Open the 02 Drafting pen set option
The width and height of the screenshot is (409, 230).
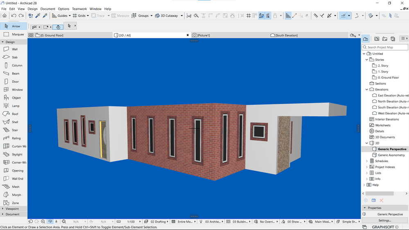(x=158, y=222)
